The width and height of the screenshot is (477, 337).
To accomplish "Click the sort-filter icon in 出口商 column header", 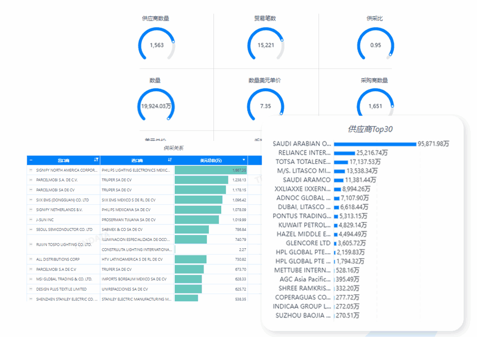I will pyautogui.click(x=96, y=160).
